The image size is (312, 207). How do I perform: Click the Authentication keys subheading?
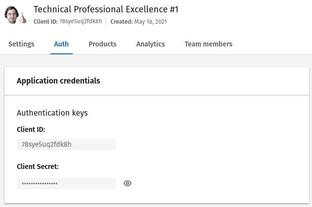52,113
